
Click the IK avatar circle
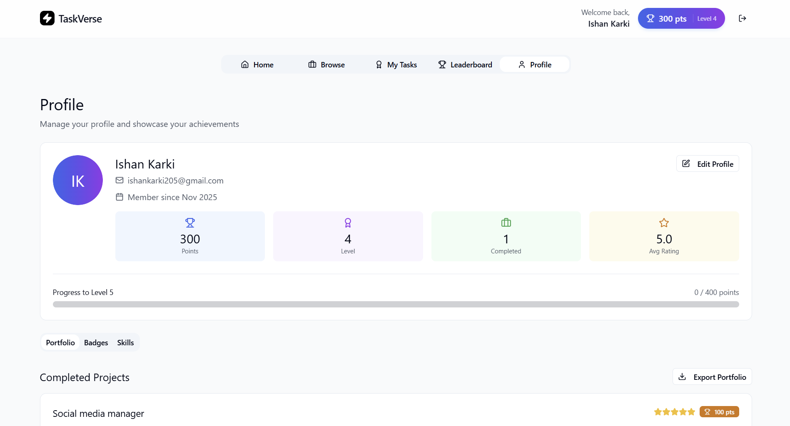tap(78, 180)
